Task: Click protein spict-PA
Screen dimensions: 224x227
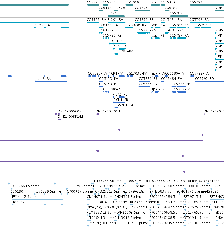Action: [x=158, y=73]
